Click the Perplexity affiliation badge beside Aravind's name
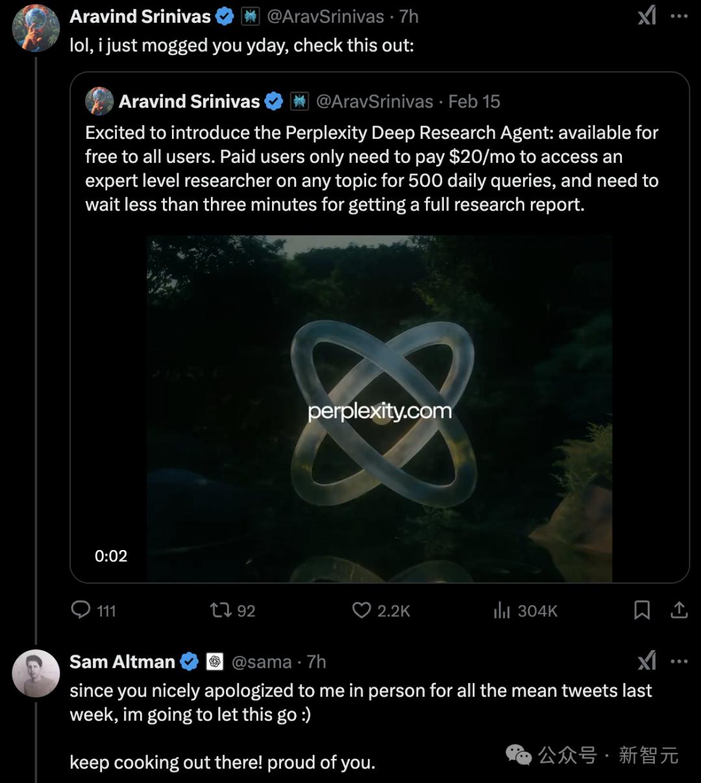The image size is (701, 783). point(251,17)
